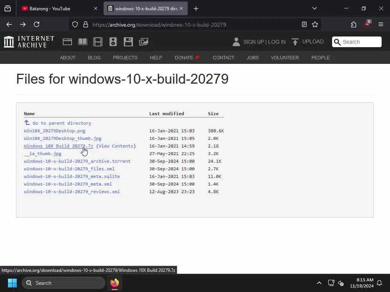Open the Texts book icon
This screenshot has width=390, height=292.
point(83,42)
